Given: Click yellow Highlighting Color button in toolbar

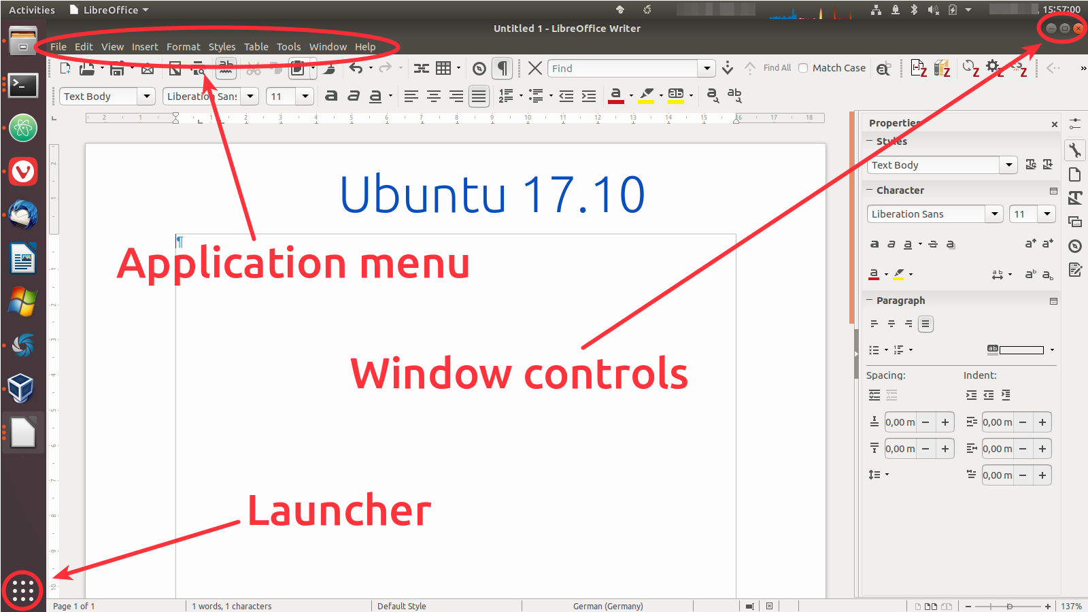Looking at the screenshot, I should 646,97.
